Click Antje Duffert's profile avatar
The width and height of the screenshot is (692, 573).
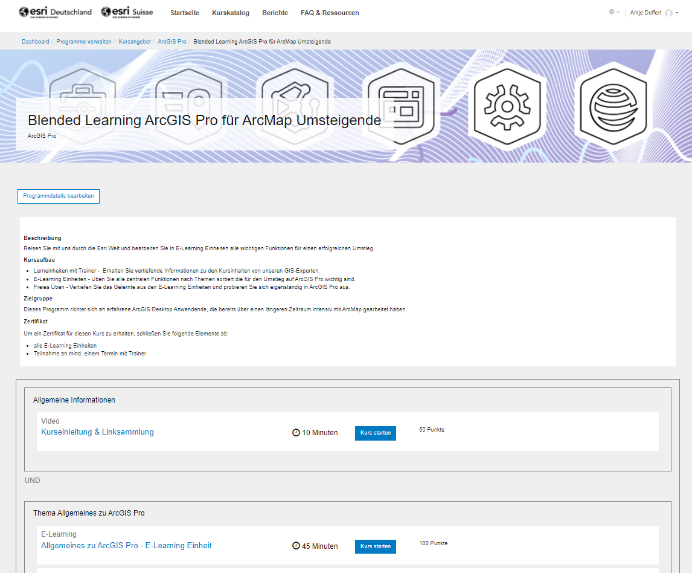(x=668, y=12)
